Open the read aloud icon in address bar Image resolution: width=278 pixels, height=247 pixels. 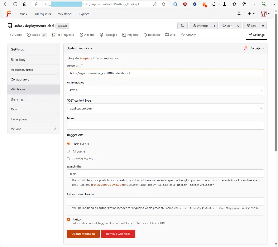(155, 4)
